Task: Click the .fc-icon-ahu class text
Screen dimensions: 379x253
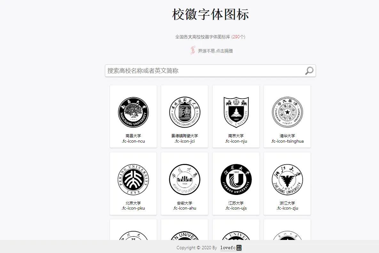Action: 185,208
